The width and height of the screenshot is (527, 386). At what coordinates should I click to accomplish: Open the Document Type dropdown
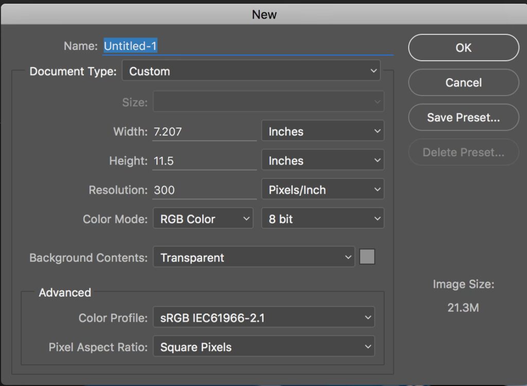pos(251,71)
